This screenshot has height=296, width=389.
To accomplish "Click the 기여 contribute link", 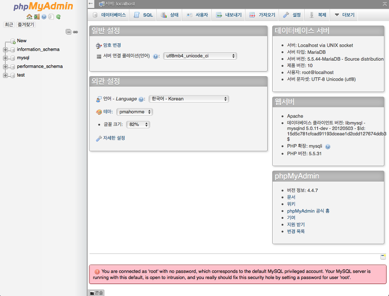I will click(x=291, y=218).
